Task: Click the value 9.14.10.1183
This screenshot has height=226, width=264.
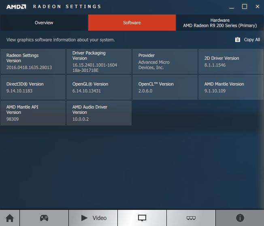Action: [19, 91]
